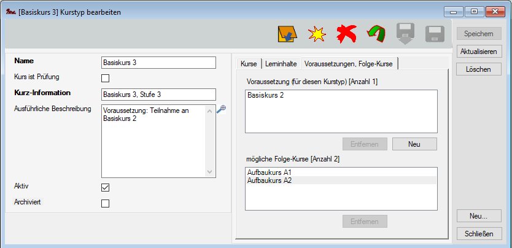Click the green curved arrow refresh icon

[x=376, y=34]
